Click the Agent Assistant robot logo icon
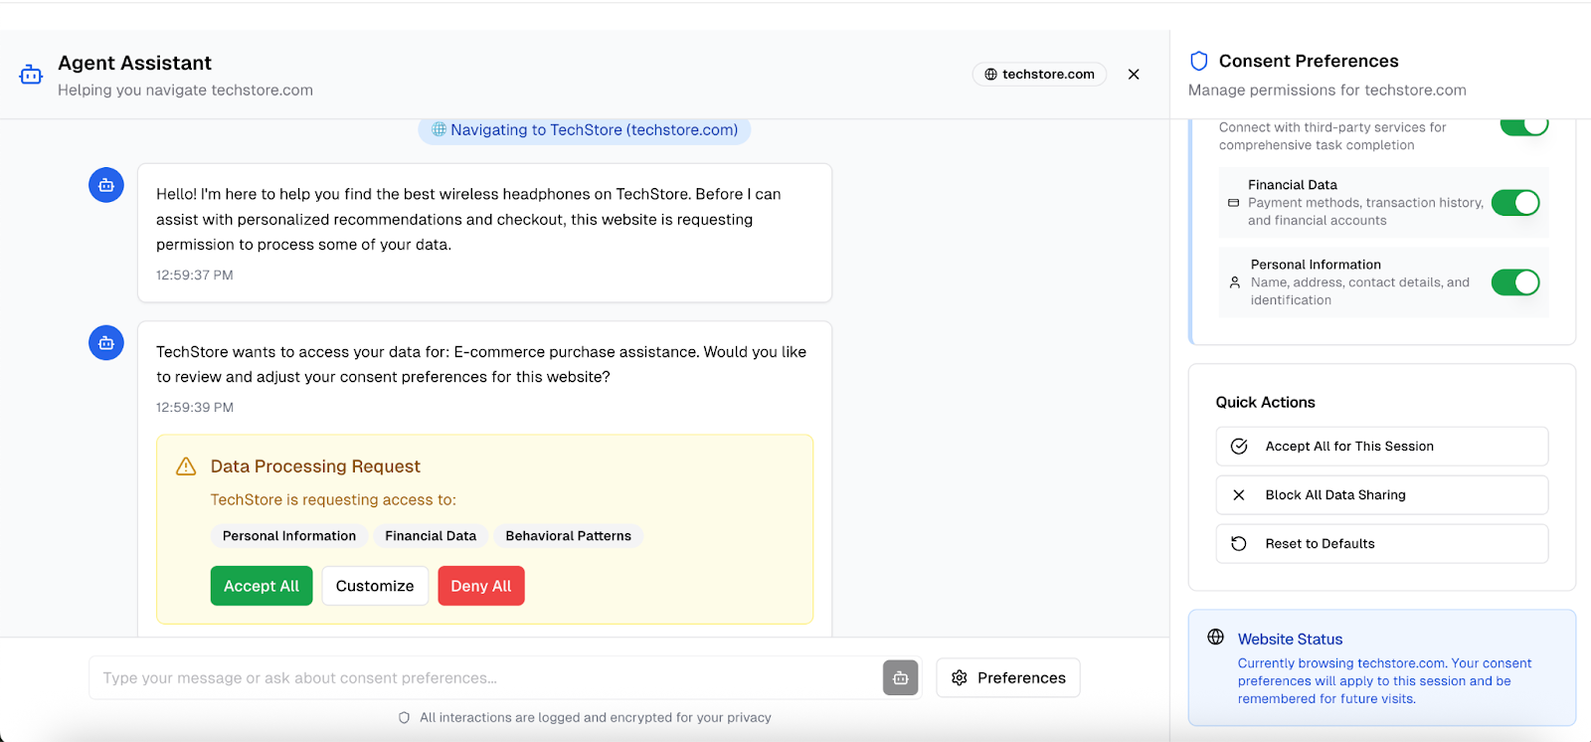 coord(31,76)
